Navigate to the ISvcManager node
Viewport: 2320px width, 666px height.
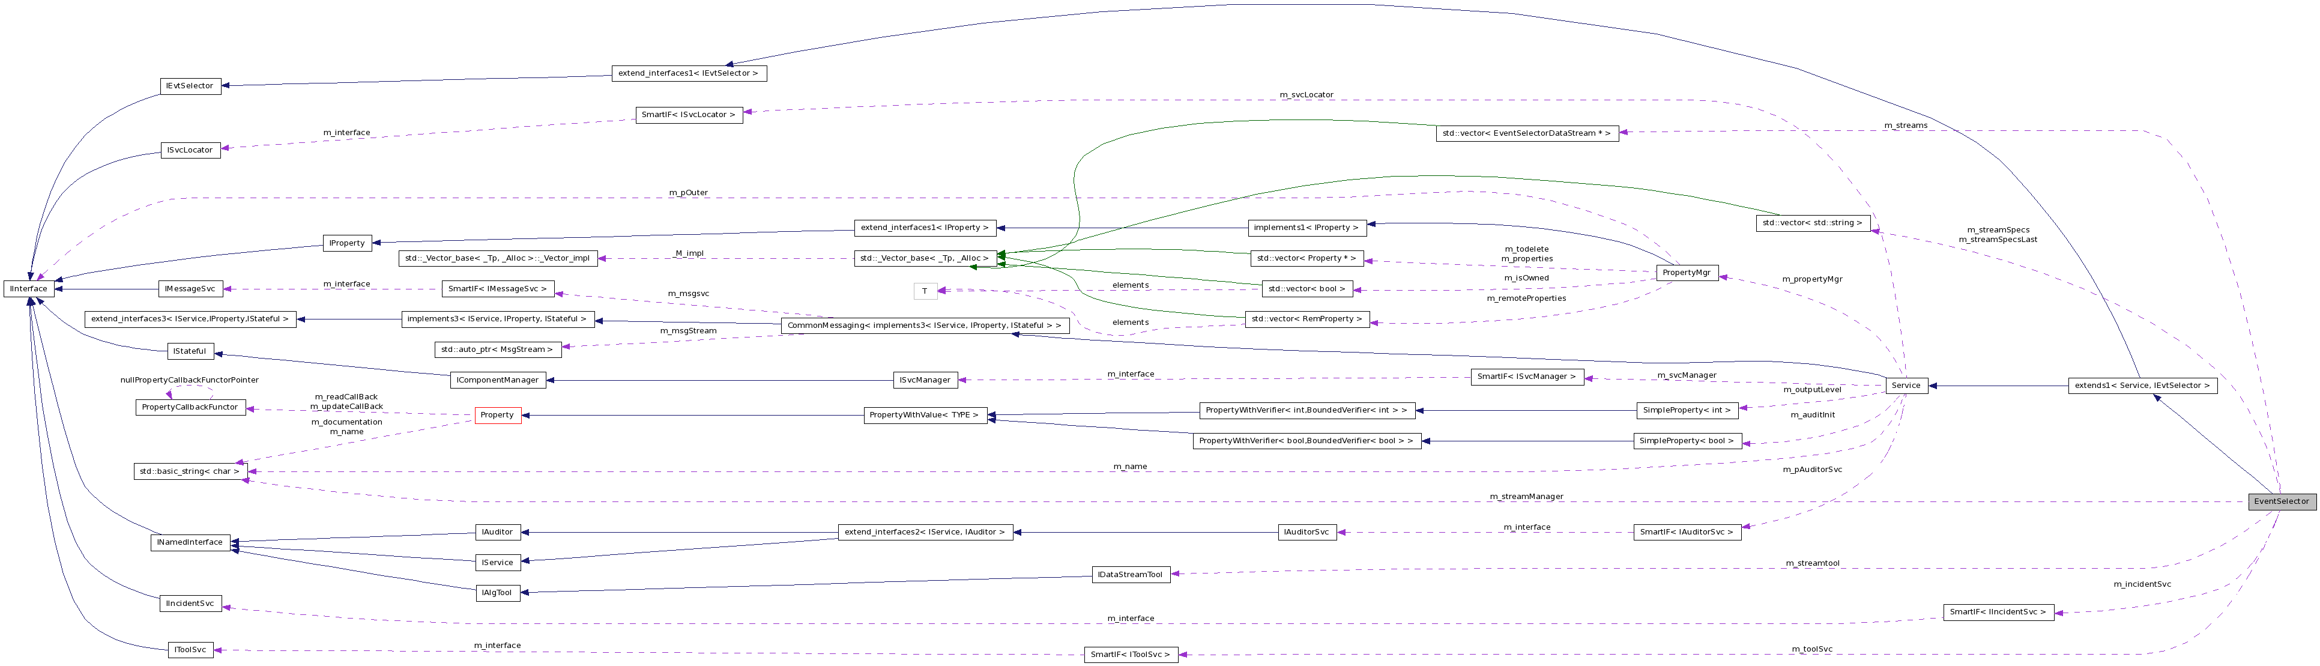[925, 380]
